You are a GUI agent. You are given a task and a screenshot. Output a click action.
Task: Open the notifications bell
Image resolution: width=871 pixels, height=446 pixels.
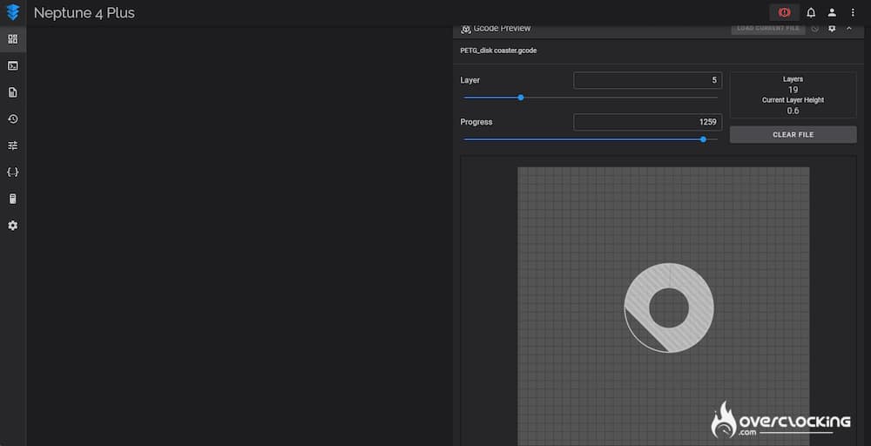(x=811, y=13)
